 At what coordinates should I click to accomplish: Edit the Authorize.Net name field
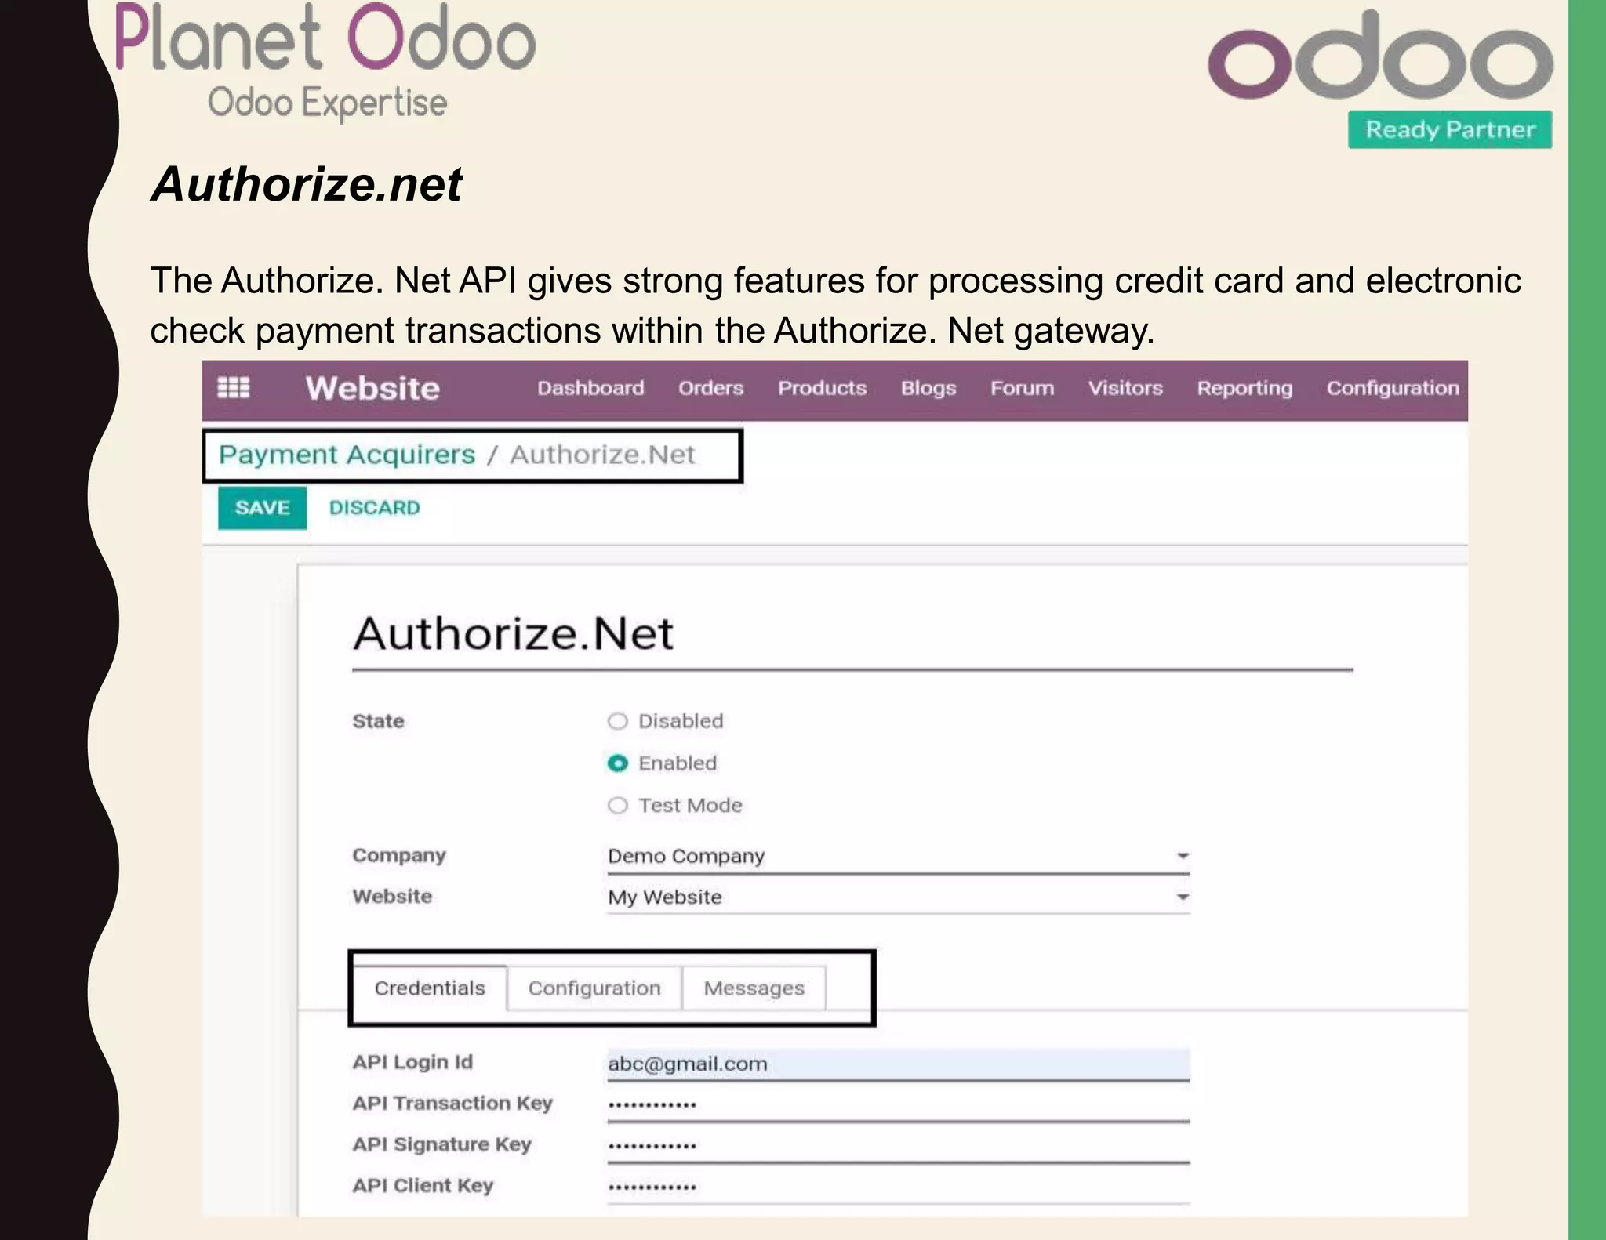(x=852, y=637)
